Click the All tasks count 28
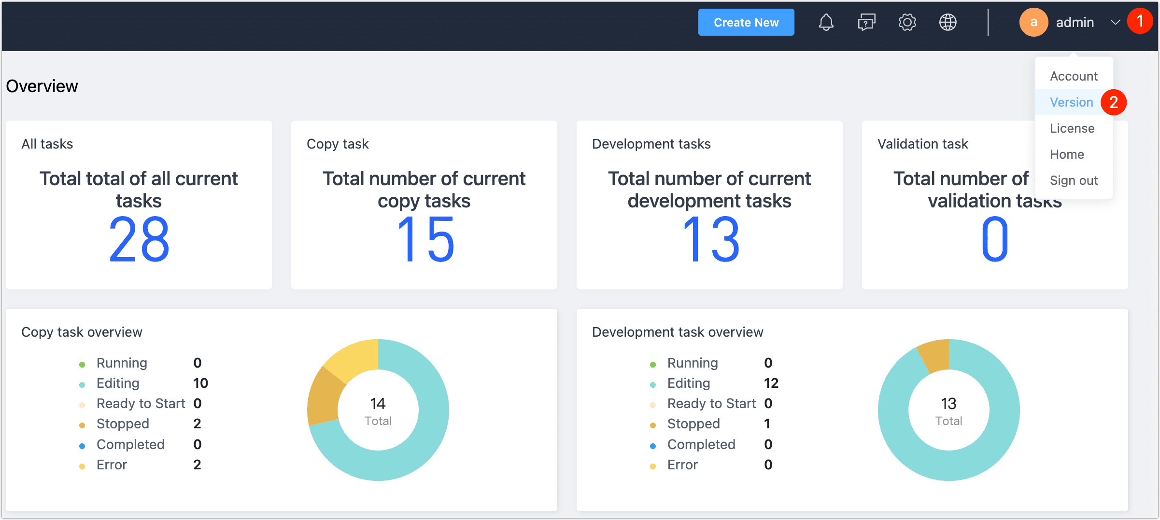 tap(139, 240)
